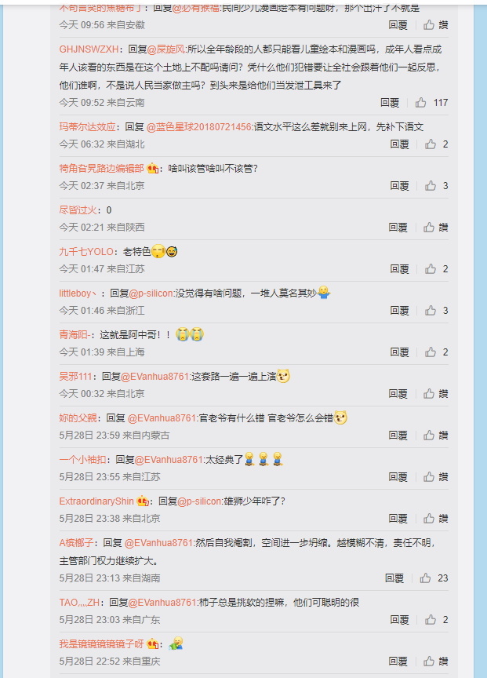Thumbs-up TAO,,,,ZH's comment from 广东
Screen dimensions: 487x678
pos(430,620)
